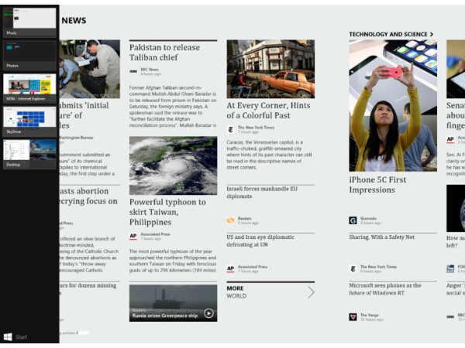This screenshot has width=465, height=348.
Task: Open the Russia seizes Greenpeace ship video thumbnail
Action: click(x=173, y=303)
